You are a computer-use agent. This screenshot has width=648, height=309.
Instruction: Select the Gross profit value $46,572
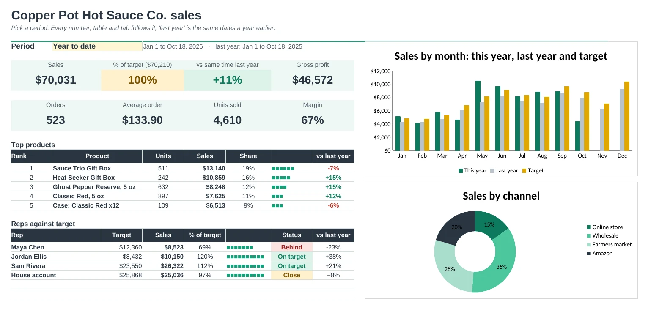(x=313, y=80)
